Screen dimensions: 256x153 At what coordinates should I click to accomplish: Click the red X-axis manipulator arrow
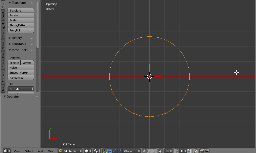[160, 76]
